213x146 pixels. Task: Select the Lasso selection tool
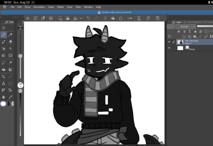(x=3, y=63)
